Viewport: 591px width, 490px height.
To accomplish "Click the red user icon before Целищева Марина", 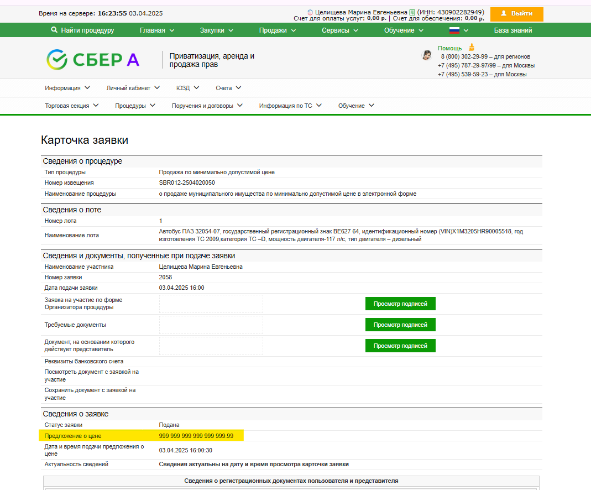I will [310, 12].
